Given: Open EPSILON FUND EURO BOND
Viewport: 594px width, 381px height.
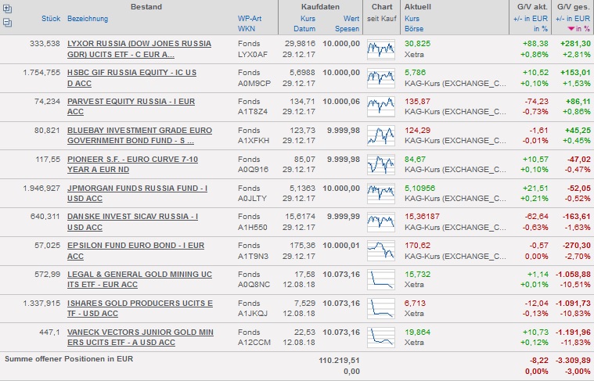Looking at the screenshot, I should [135, 250].
